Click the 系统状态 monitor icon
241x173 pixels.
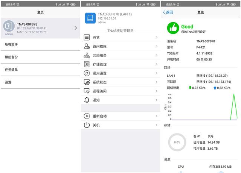click(87, 82)
